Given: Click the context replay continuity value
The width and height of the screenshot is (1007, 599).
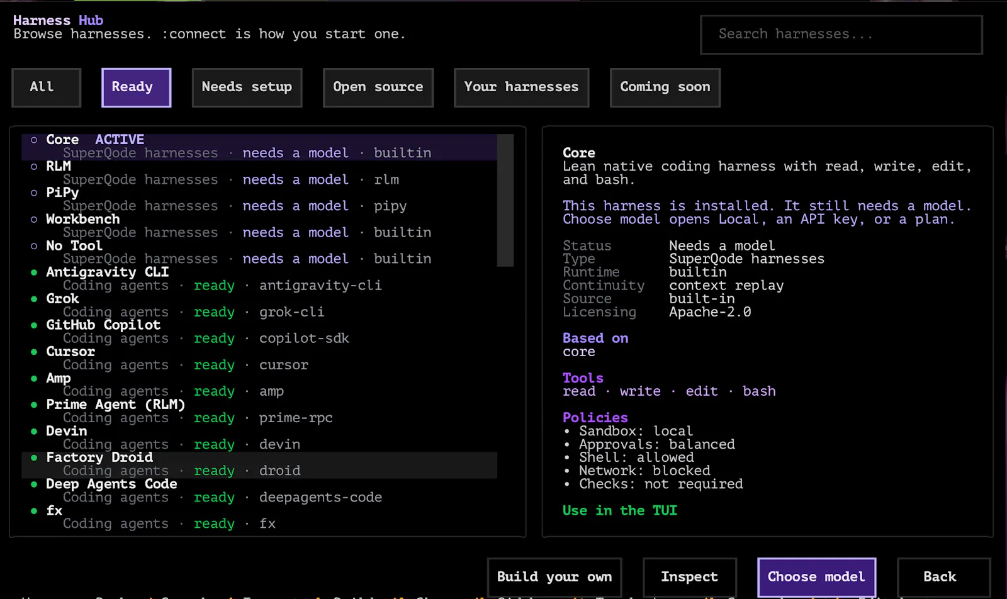Looking at the screenshot, I should pyautogui.click(x=726, y=286).
